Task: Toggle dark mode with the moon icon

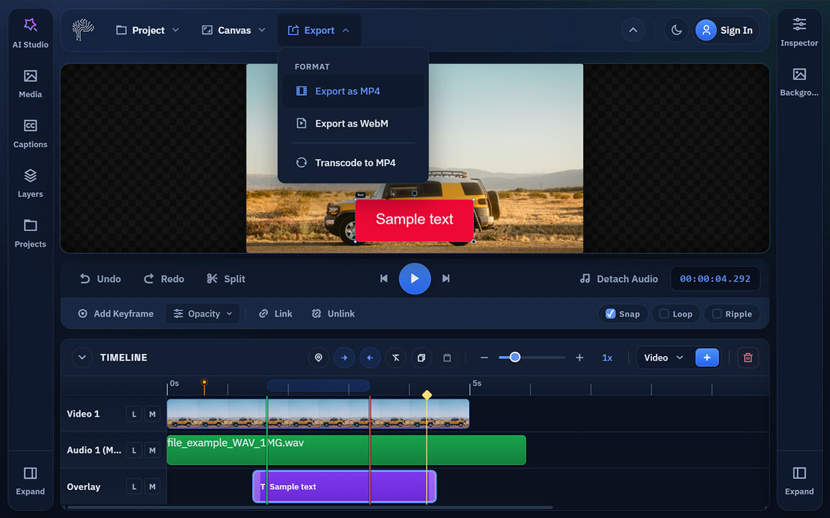Action: pos(676,29)
